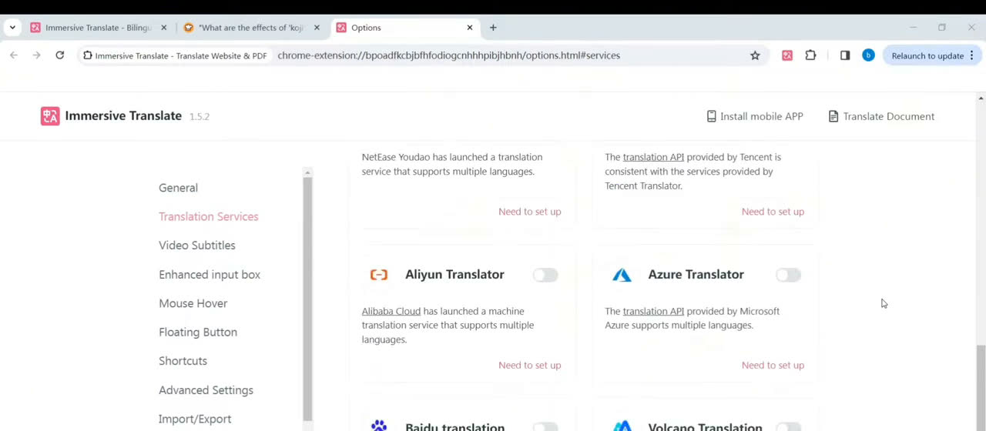Click Need to set up under Youdao
The image size is (986, 431).
click(x=529, y=212)
